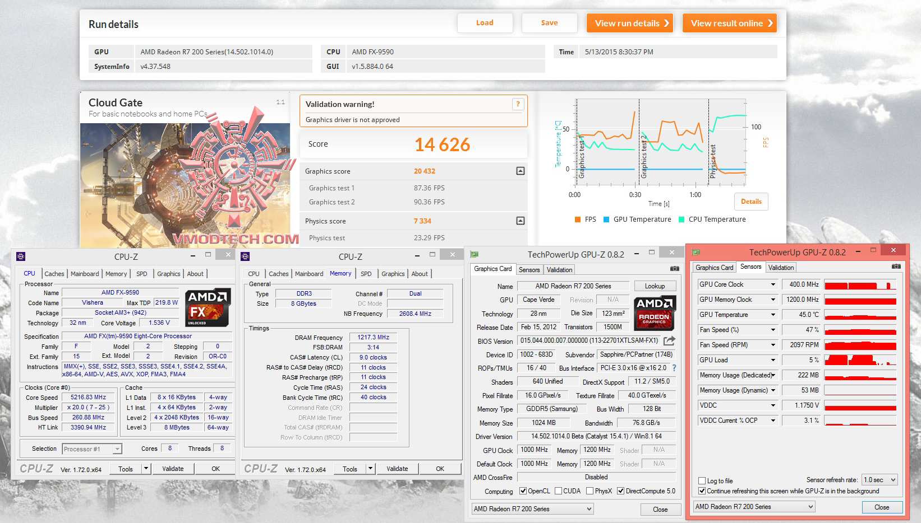Open the Fan Speed (RPM) sensor dropdown
Image resolution: width=921 pixels, height=523 pixels.
773,345
